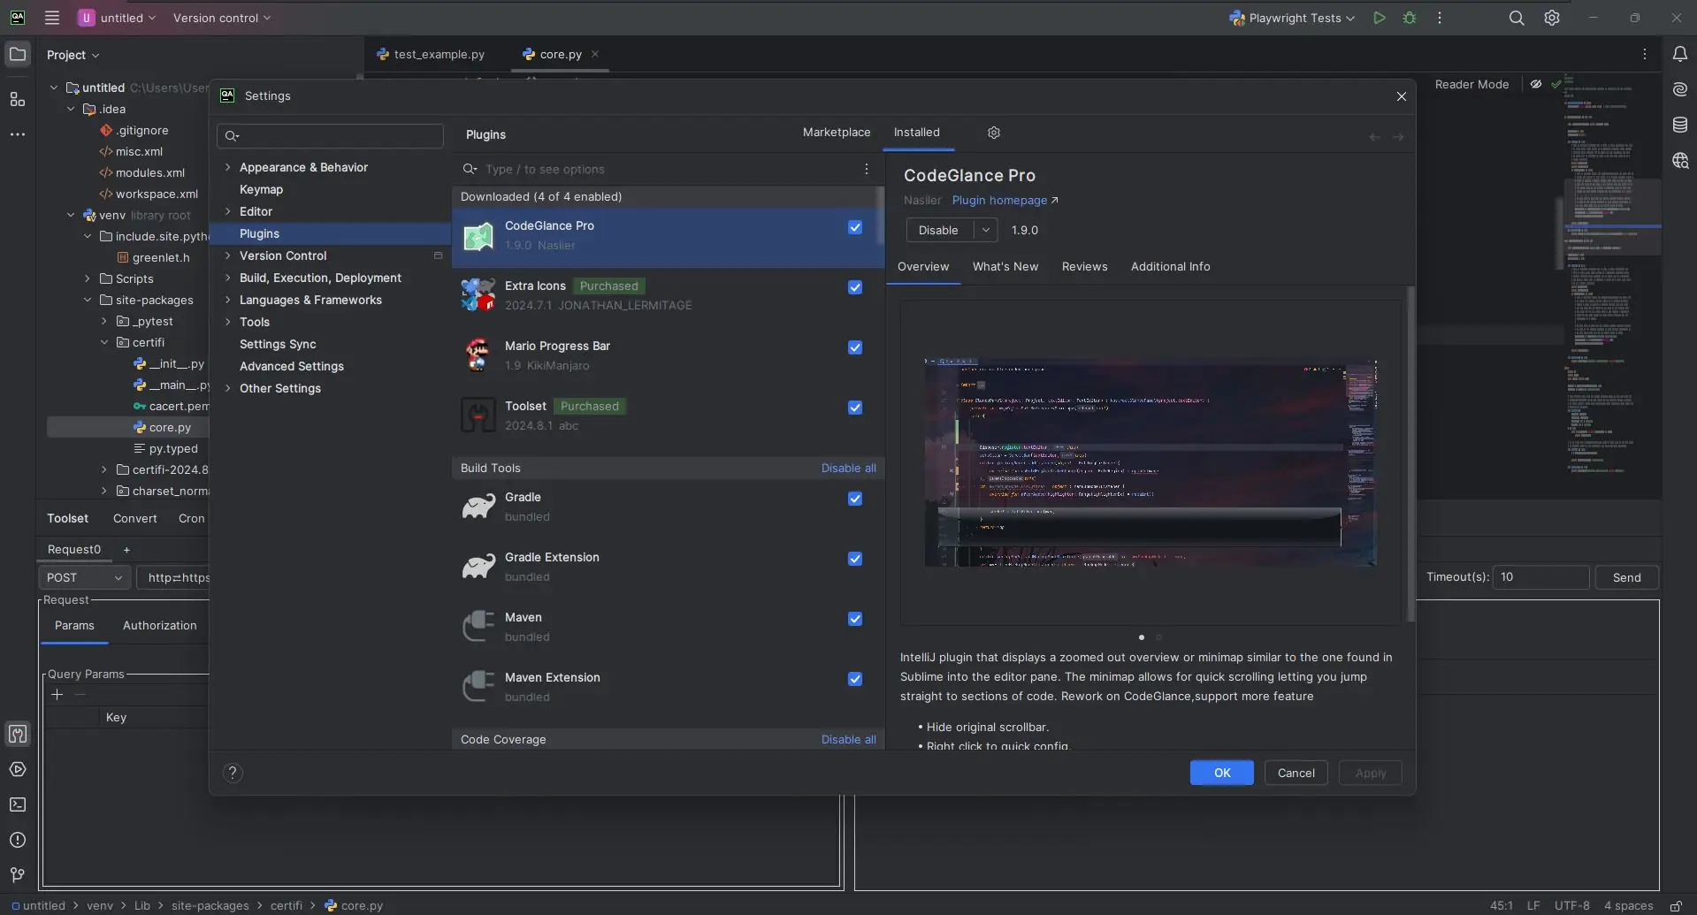The width and height of the screenshot is (1697, 915).
Task: Toggle the Mario Progress Bar plugin
Action: [855, 347]
